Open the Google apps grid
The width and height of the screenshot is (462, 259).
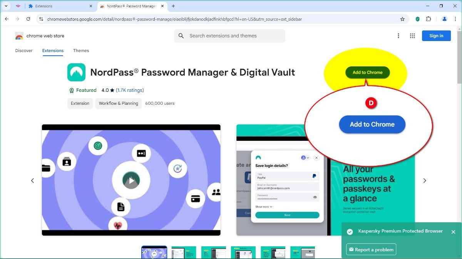412,36
